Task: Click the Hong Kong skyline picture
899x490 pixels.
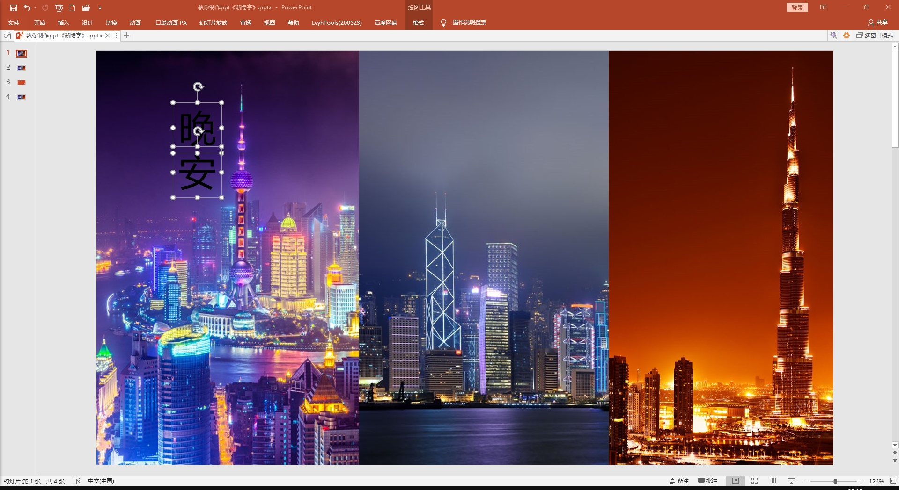Action: click(x=484, y=258)
